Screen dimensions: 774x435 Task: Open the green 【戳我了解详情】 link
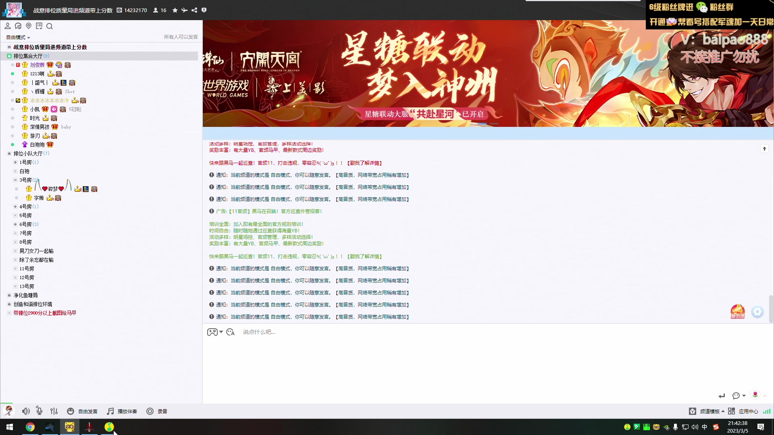(x=364, y=257)
